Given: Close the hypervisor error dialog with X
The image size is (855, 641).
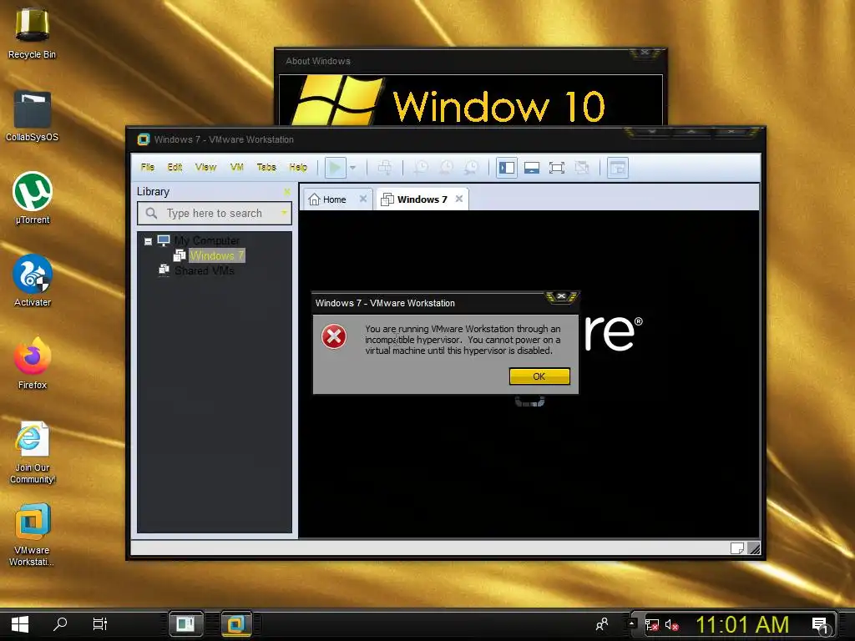Looking at the screenshot, I should coord(561,296).
